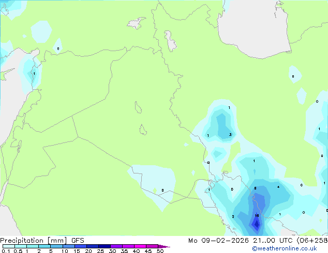Viewport: 328px width, 253px height.
Task: Click the '4' precipitation value on map
Action: (278, 187)
